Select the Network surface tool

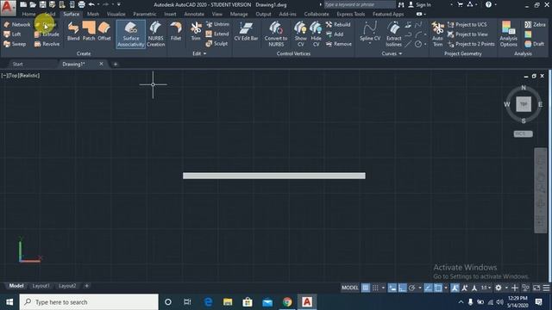point(17,25)
